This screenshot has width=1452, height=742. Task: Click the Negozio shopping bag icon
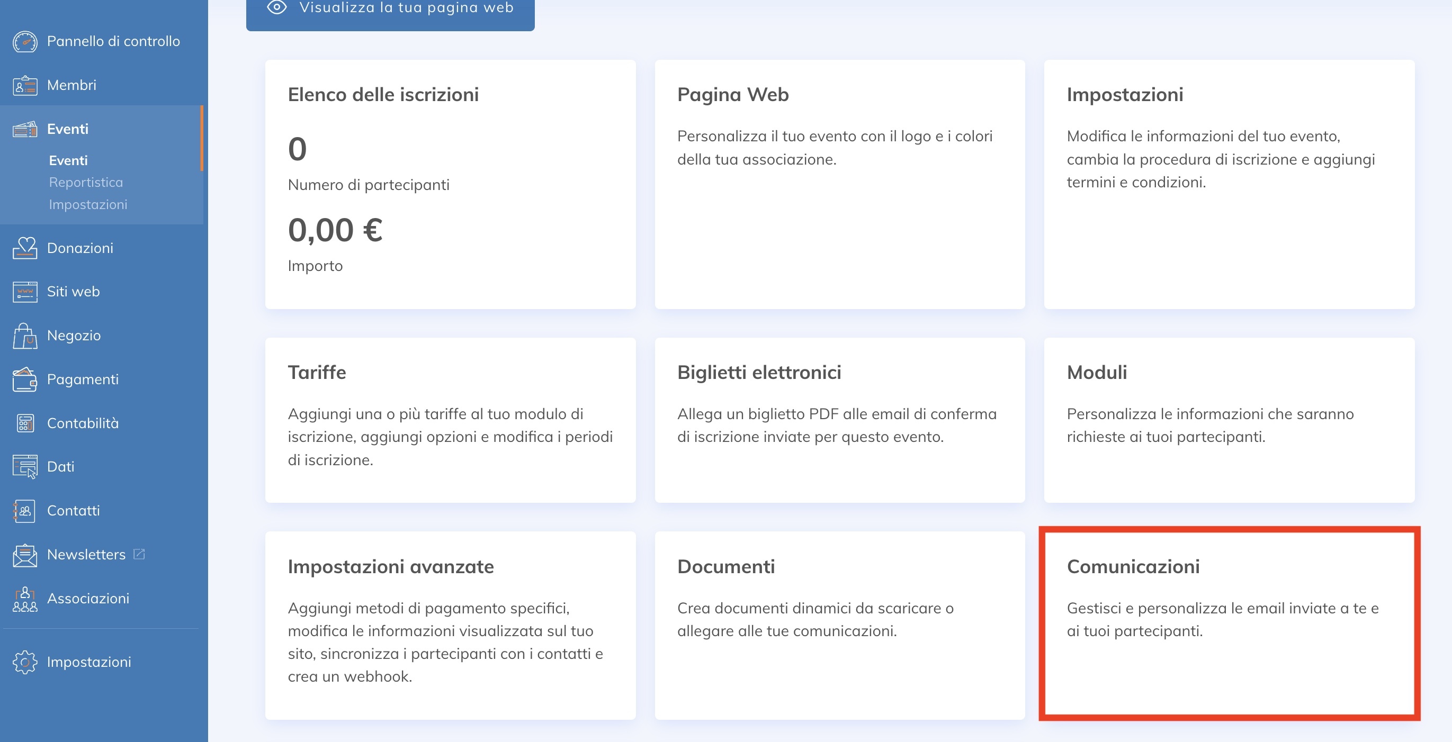coord(25,336)
